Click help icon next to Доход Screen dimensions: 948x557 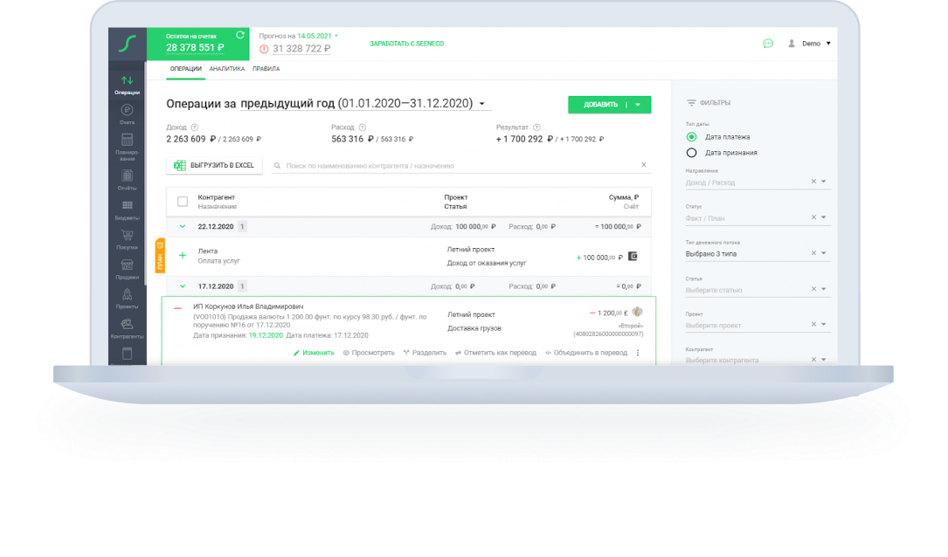[195, 127]
